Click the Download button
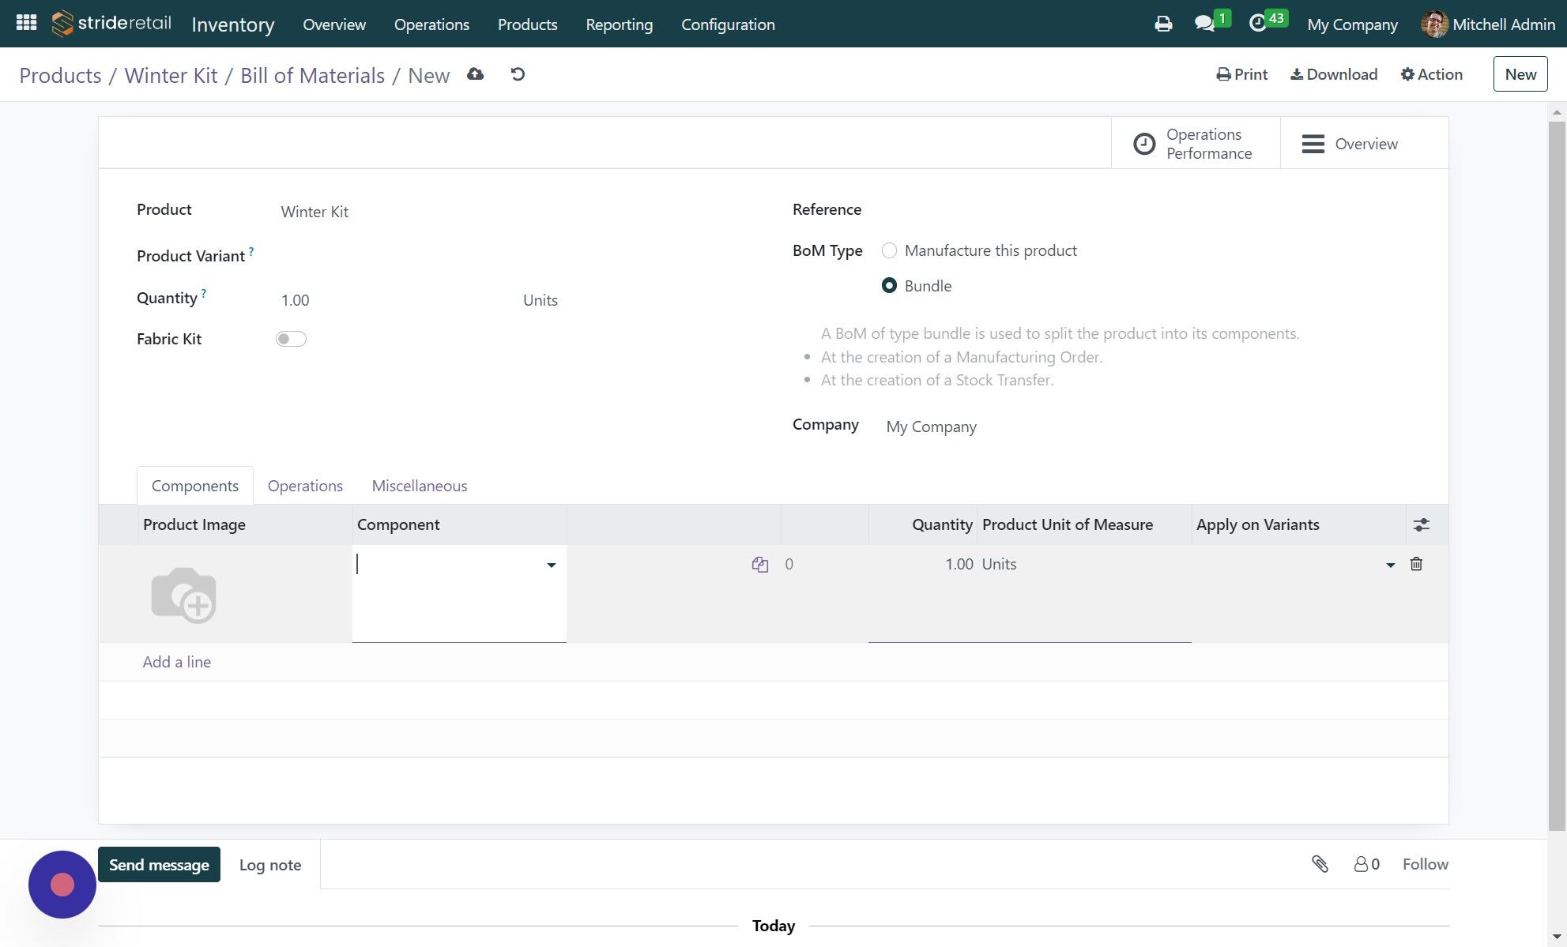The height and width of the screenshot is (947, 1567). click(x=1334, y=74)
